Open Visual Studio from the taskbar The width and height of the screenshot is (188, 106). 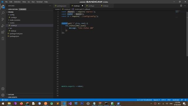point(70,103)
